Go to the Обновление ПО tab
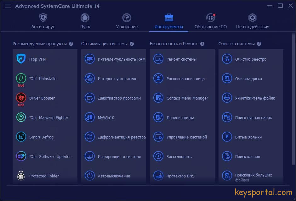Image resolution: width=296 pixels, height=201 pixels. (x=210, y=21)
